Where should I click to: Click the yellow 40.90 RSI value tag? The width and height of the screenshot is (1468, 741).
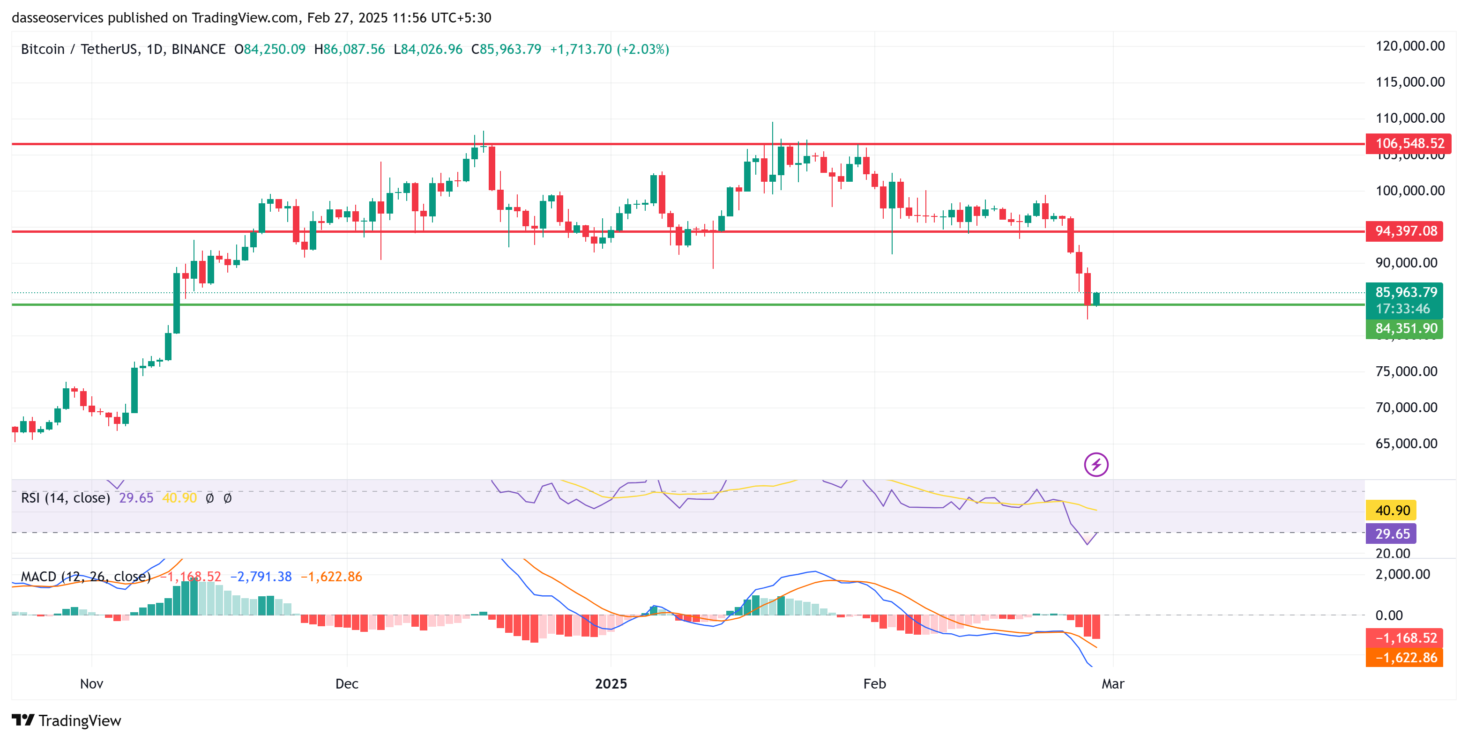click(1392, 511)
